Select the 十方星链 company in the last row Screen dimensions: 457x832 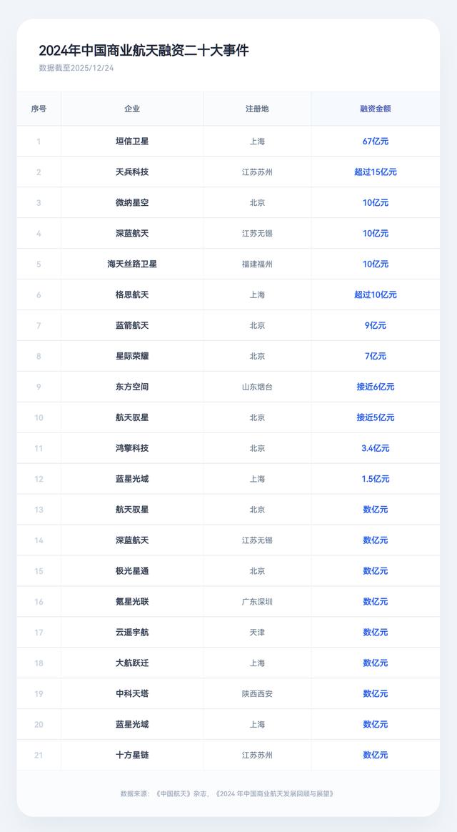click(132, 756)
